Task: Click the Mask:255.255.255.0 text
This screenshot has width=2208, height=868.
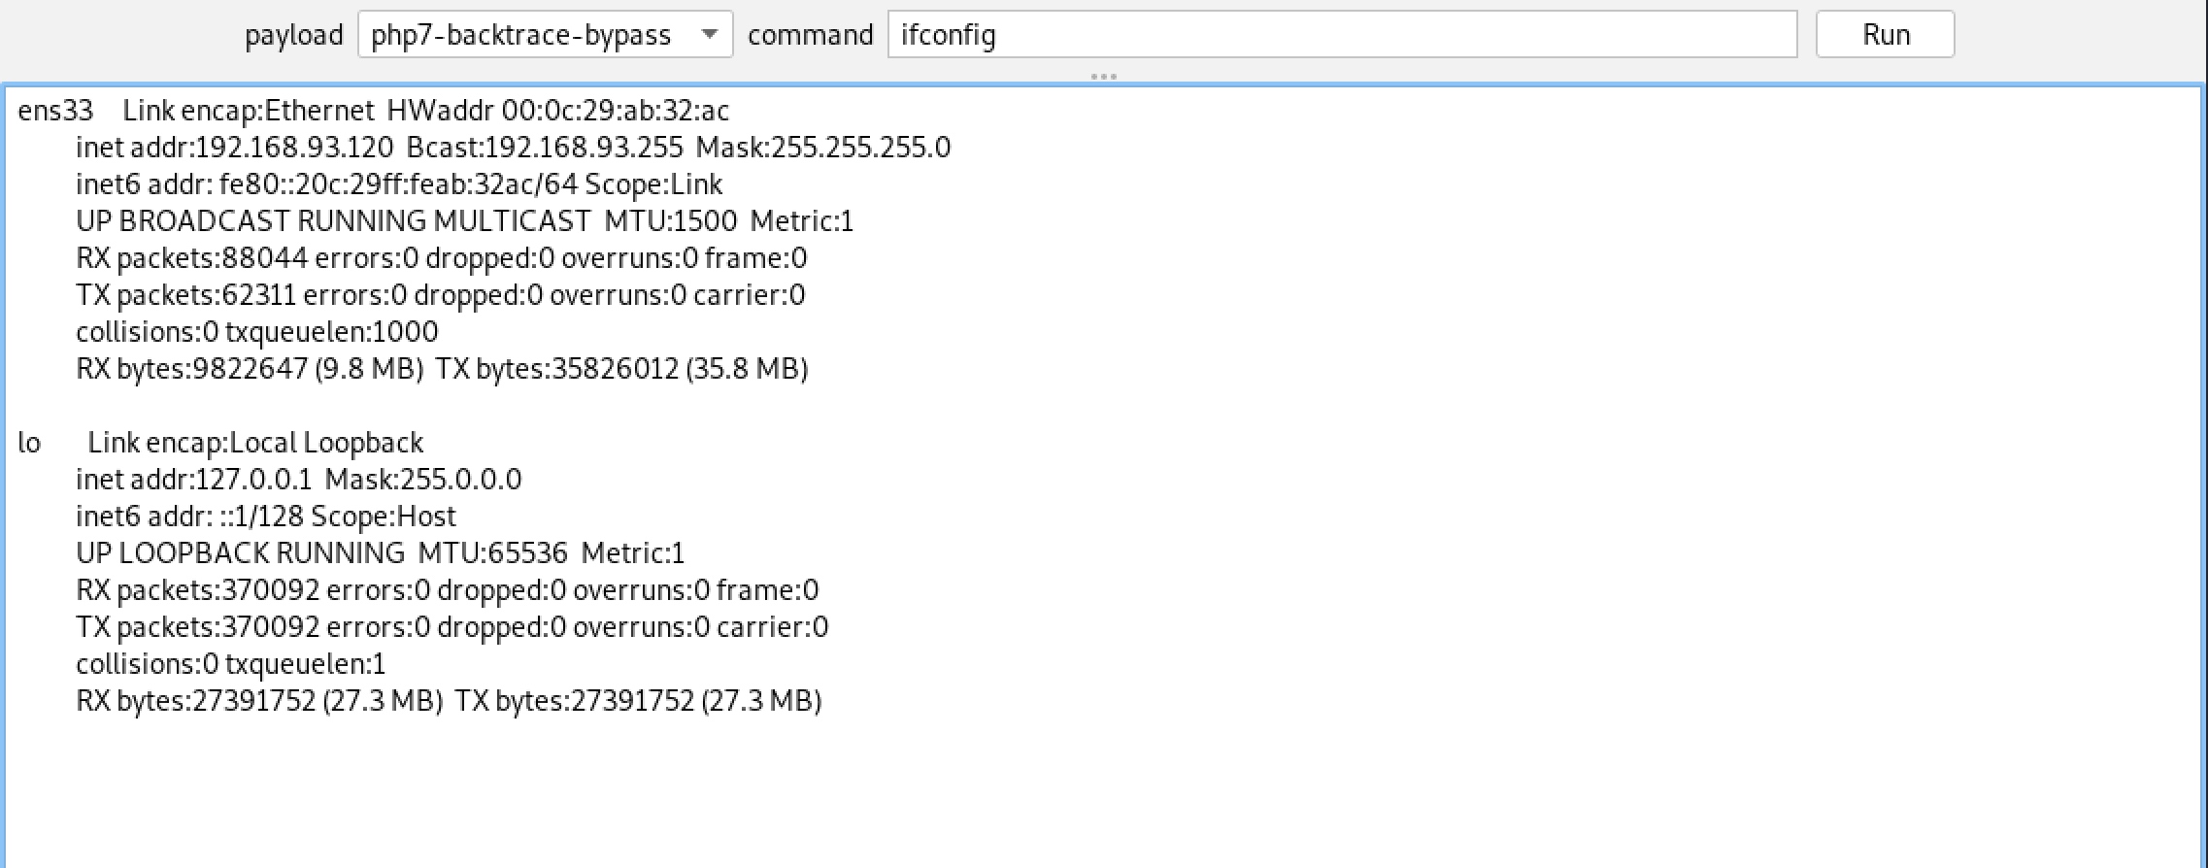Action: pos(823,148)
